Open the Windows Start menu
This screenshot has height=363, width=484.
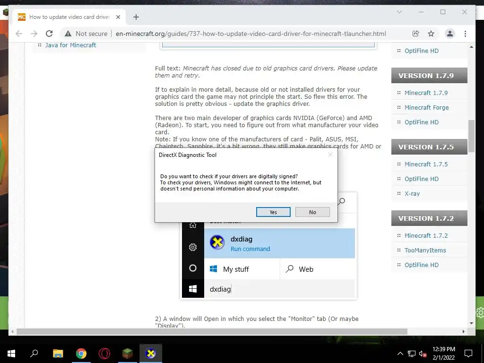pyautogui.click(x=11, y=354)
